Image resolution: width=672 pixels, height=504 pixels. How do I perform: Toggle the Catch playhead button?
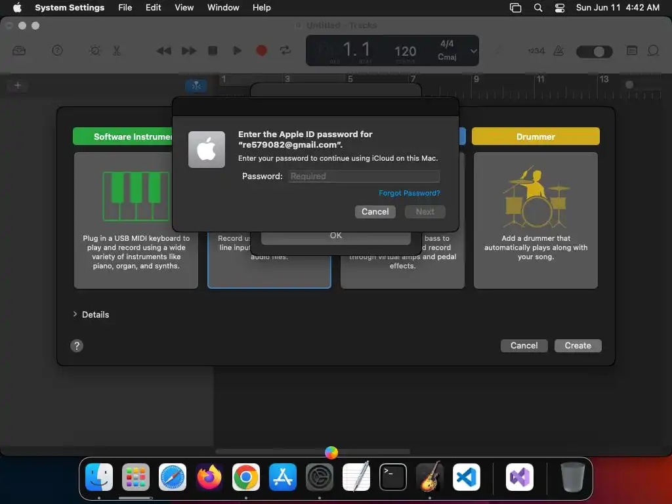196,85
